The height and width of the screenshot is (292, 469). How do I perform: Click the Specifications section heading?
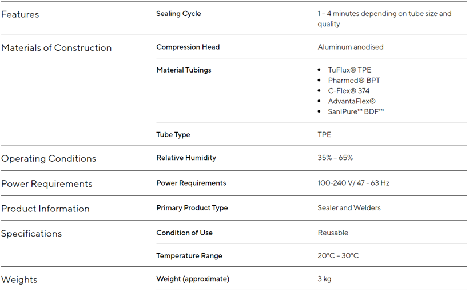(31, 234)
